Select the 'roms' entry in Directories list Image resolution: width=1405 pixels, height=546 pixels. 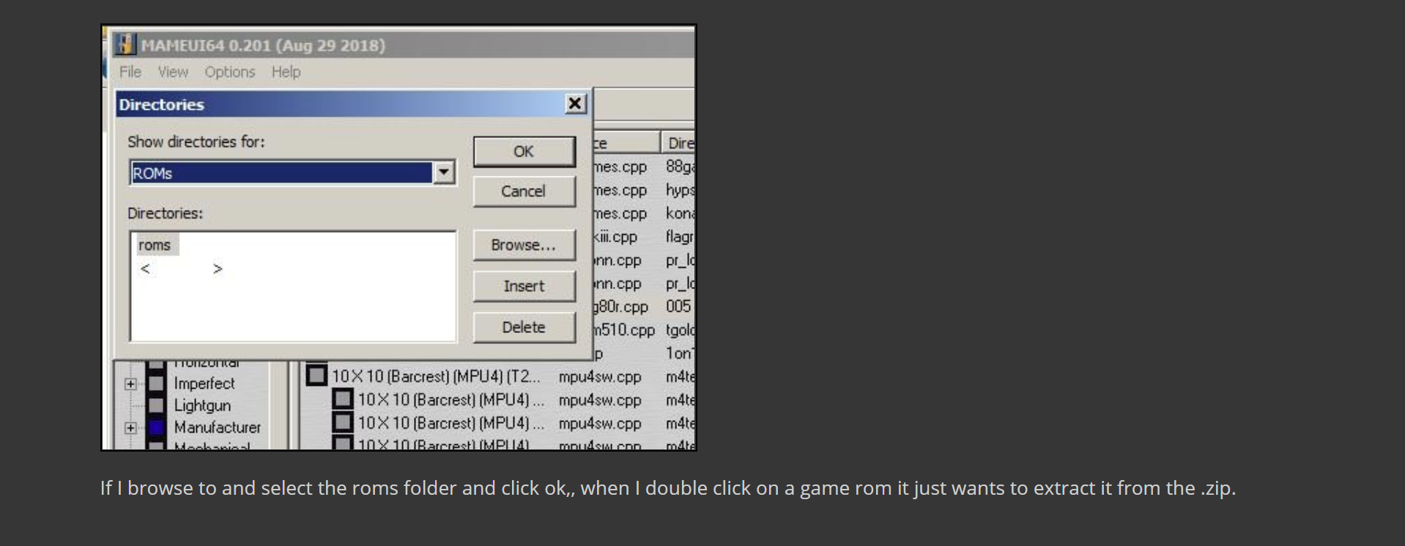155,245
